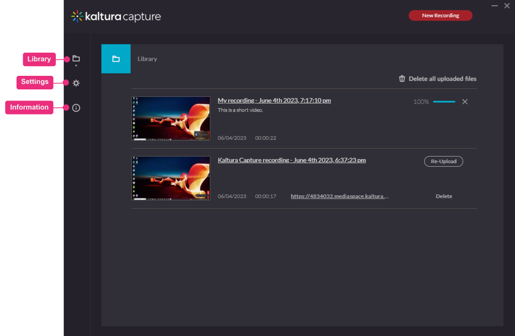Select the blue Library folder tab icon
Screen dimensions: 515x336
(x=116, y=59)
